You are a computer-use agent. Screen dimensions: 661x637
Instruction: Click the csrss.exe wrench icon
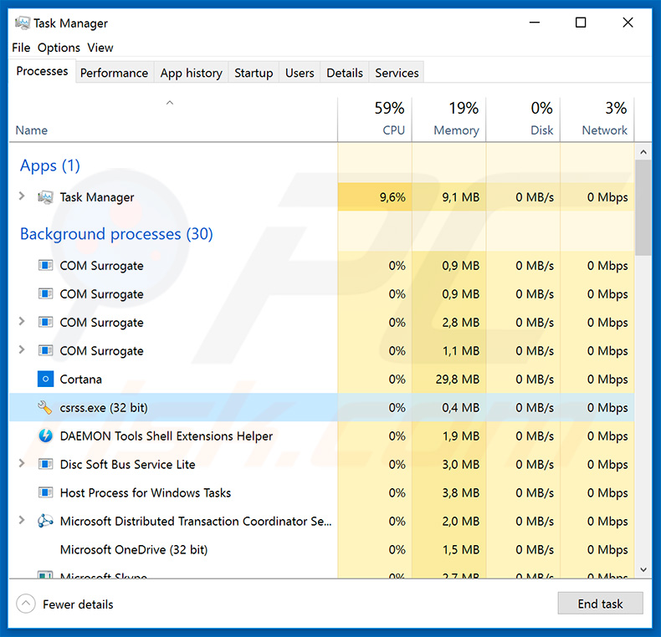[x=45, y=408]
